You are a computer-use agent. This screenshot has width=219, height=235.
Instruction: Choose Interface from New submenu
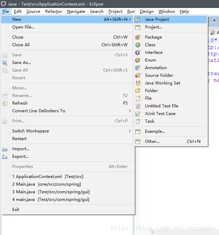[x=170, y=52]
